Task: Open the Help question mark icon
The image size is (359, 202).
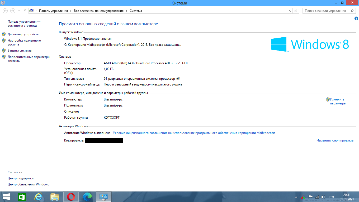Action: [x=356, y=18]
